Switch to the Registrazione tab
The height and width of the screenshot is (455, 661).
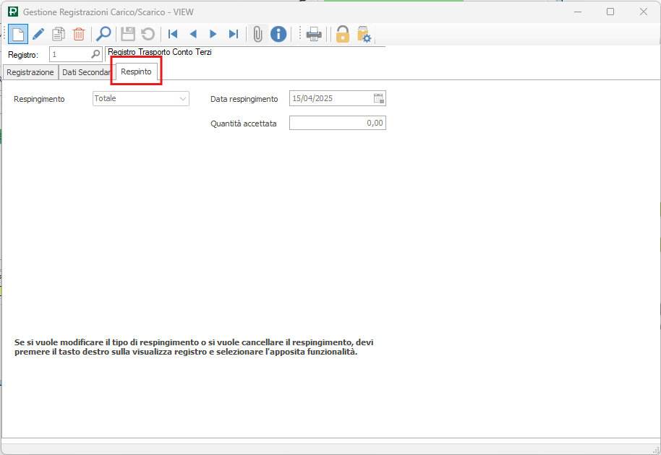[x=30, y=72]
